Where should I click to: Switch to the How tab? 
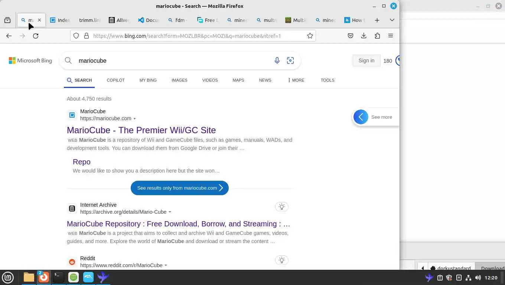(x=355, y=20)
